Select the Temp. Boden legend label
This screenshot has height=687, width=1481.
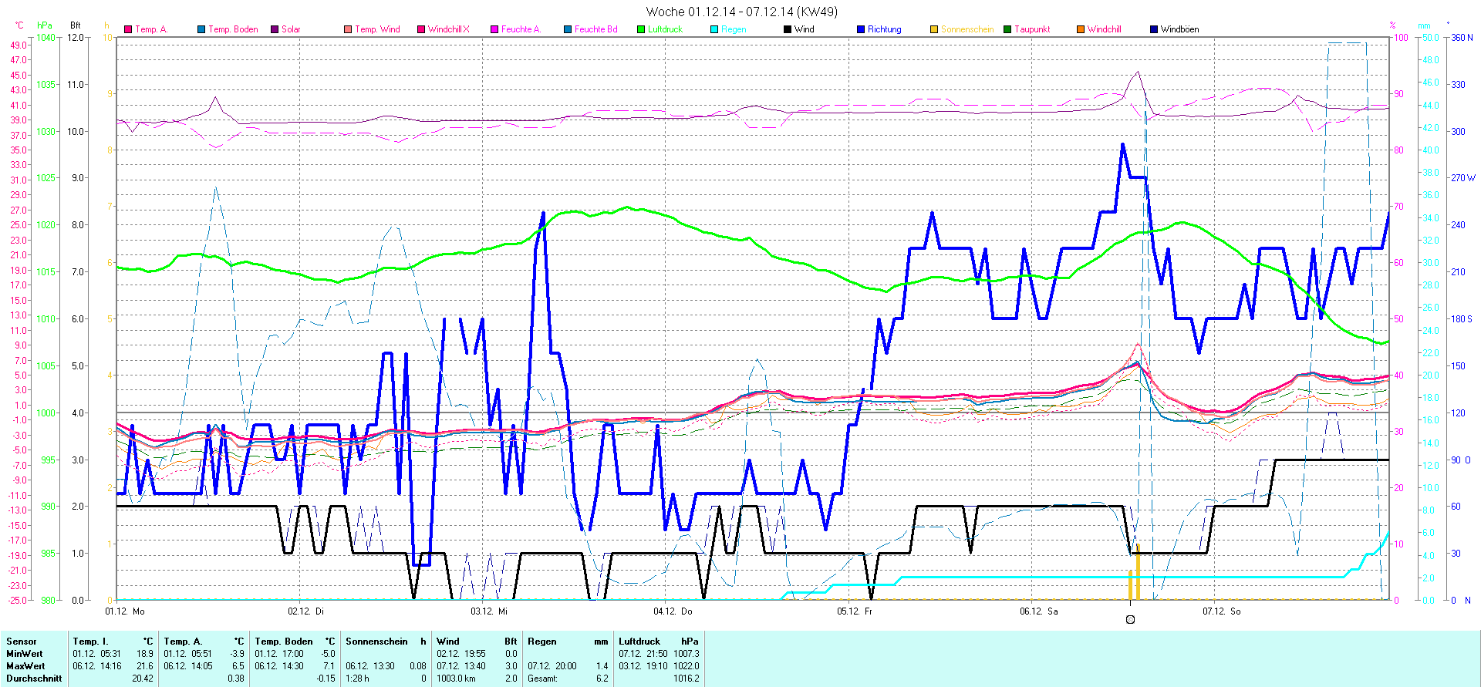(x=233, y=29)
